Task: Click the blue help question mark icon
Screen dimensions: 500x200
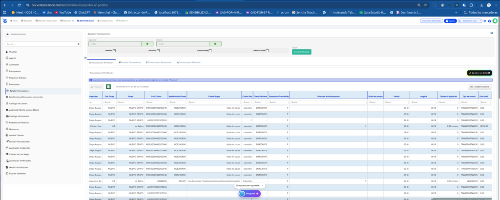Action: tap(492, 33)
